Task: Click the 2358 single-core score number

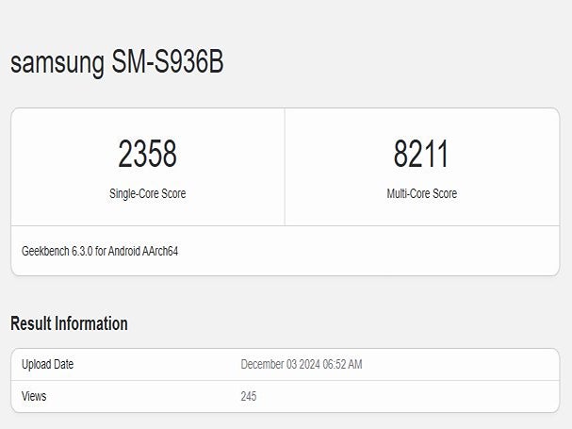Action: (x=147, y=155)
